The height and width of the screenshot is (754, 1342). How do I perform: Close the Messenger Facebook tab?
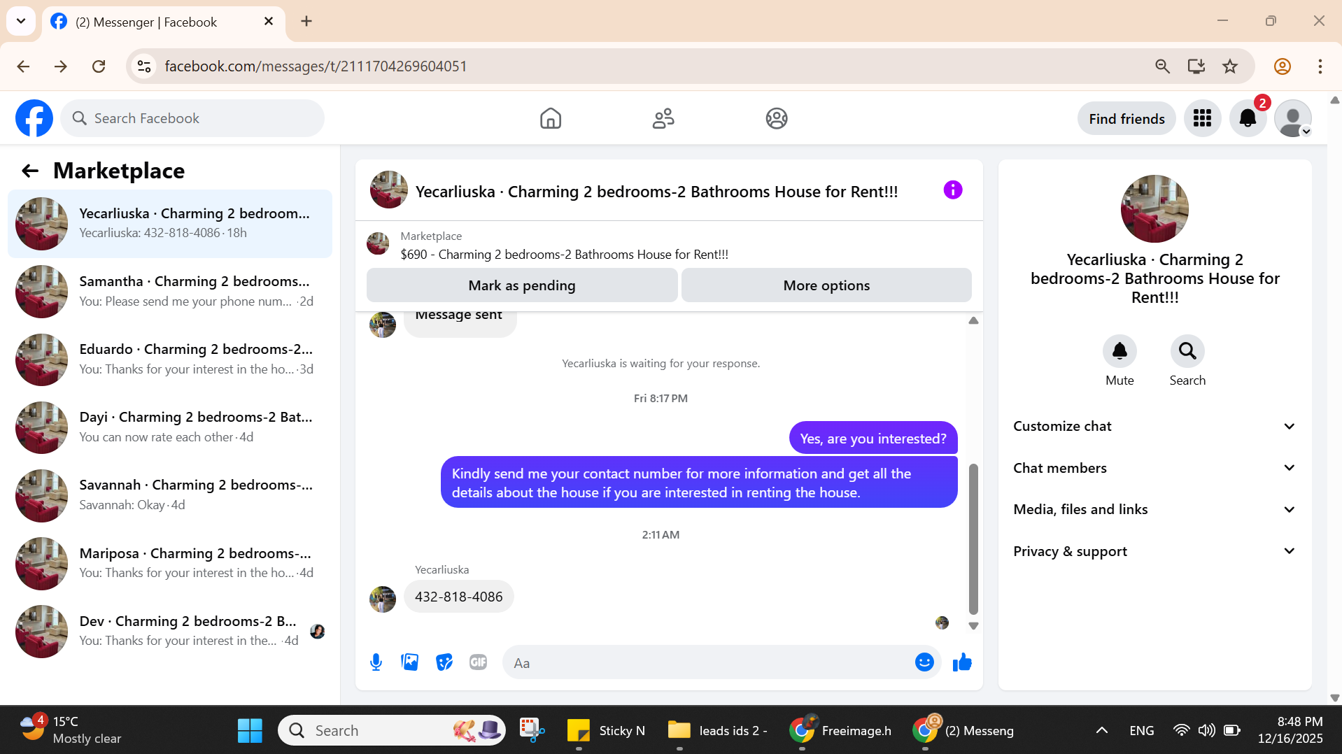[269, 22]
